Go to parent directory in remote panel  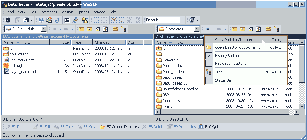coord(234,29)
